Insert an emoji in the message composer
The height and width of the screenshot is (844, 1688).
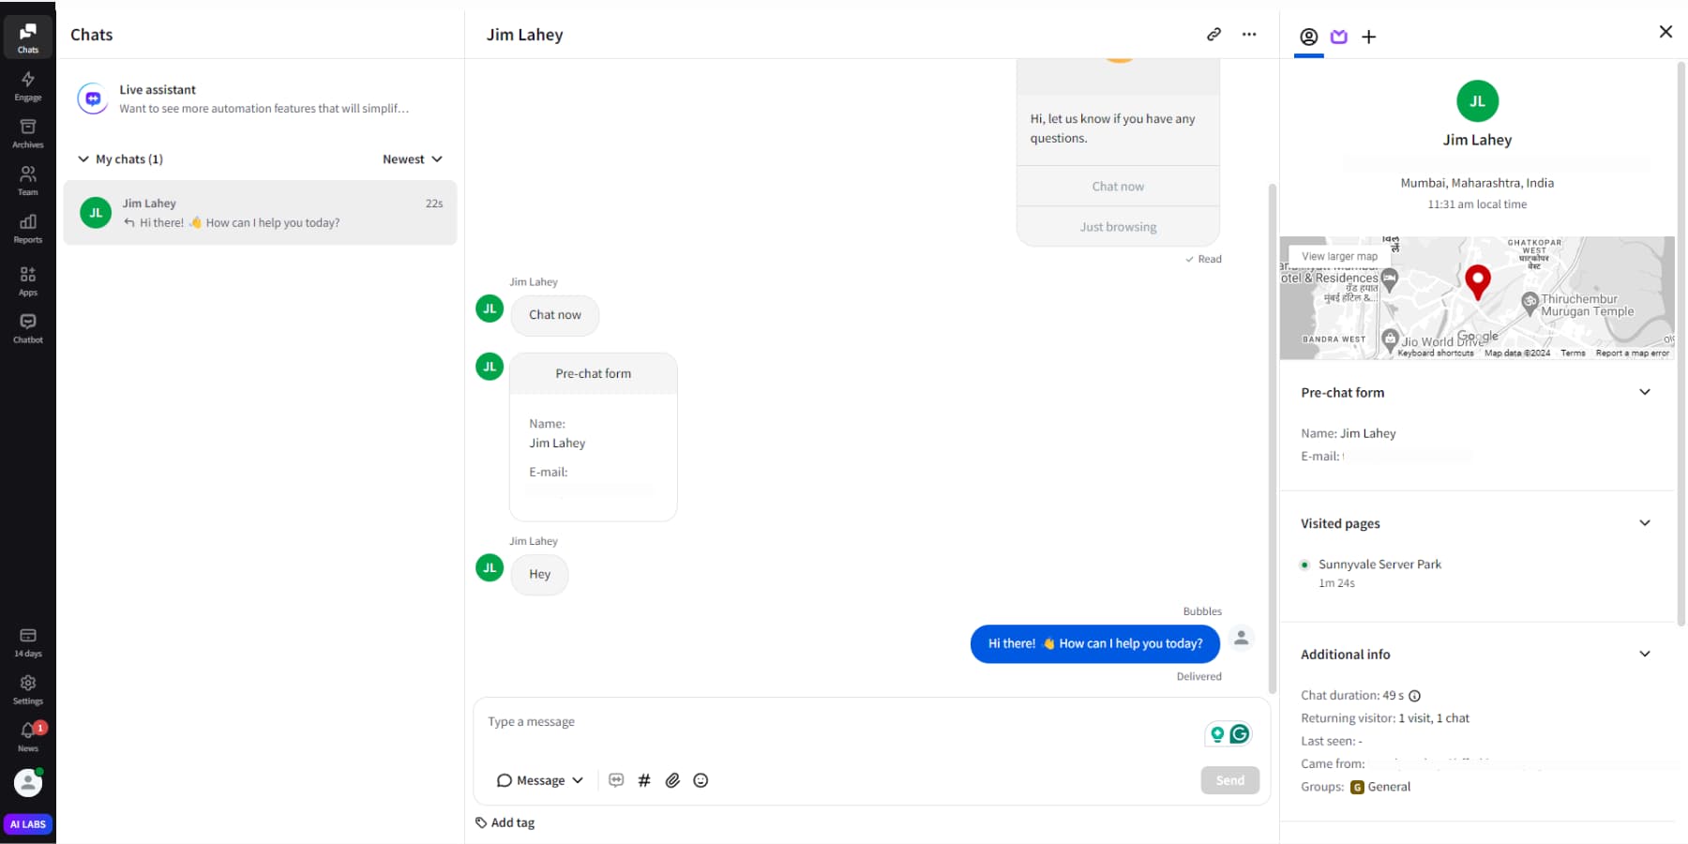point(701,779)
